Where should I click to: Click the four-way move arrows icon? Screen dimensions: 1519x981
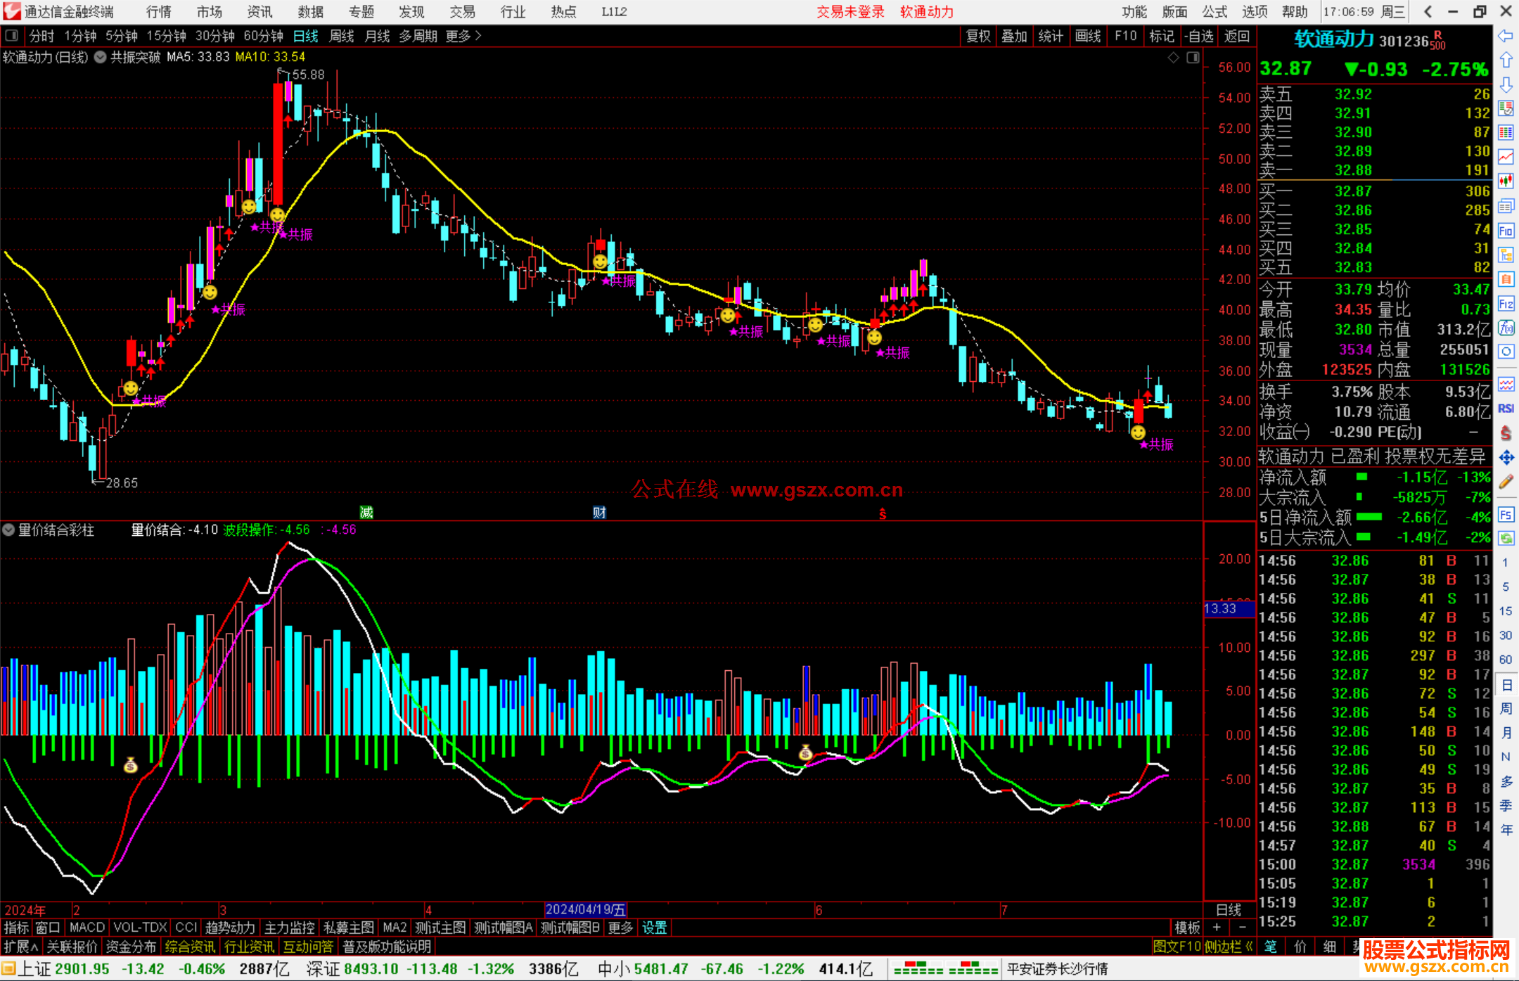pyautogui.click(x=1506, y=458)
